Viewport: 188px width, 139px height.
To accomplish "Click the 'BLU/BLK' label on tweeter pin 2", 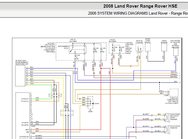I will click(x=158, y=131).
